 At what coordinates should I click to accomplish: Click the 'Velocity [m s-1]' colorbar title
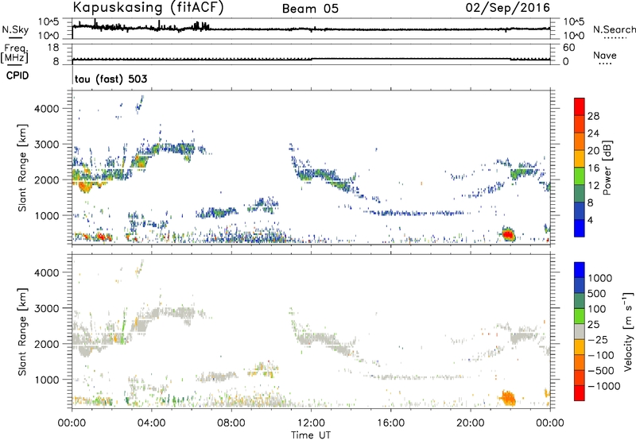[x=628, y=331]
